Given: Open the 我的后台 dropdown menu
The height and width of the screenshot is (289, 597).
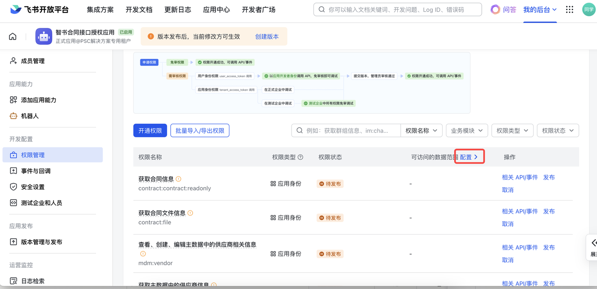Looking at the screenshot, I should coord(540,9).
